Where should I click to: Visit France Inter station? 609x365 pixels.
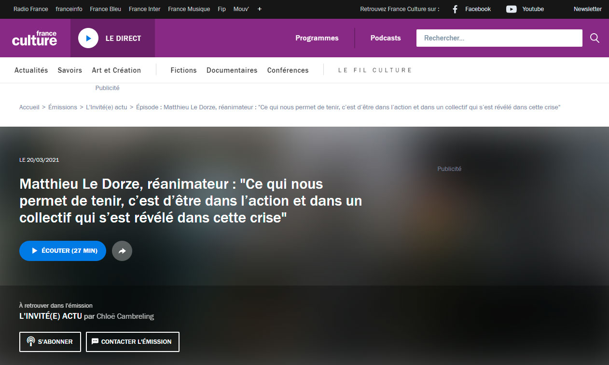[x=145, y=9]
